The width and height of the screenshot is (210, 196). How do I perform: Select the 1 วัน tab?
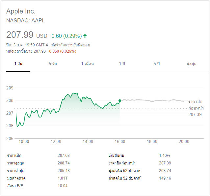point(18,64)
